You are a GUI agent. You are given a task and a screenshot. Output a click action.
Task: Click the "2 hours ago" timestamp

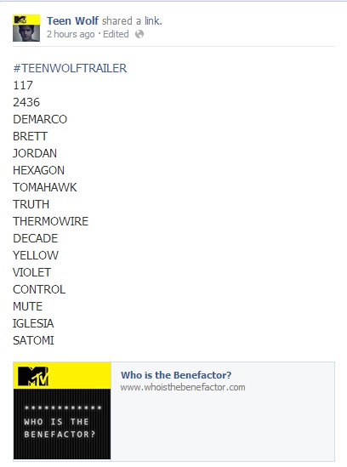click(x=71, y=34)
